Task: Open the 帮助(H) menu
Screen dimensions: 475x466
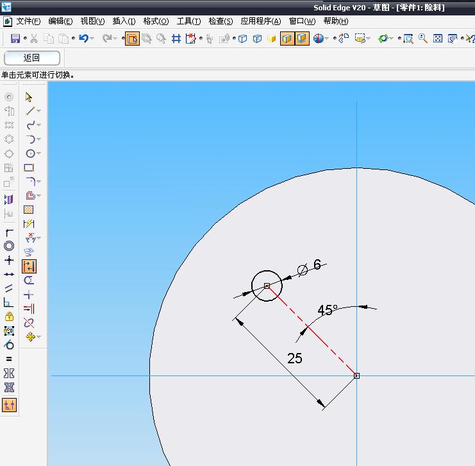Action: (x=336, y=21)
